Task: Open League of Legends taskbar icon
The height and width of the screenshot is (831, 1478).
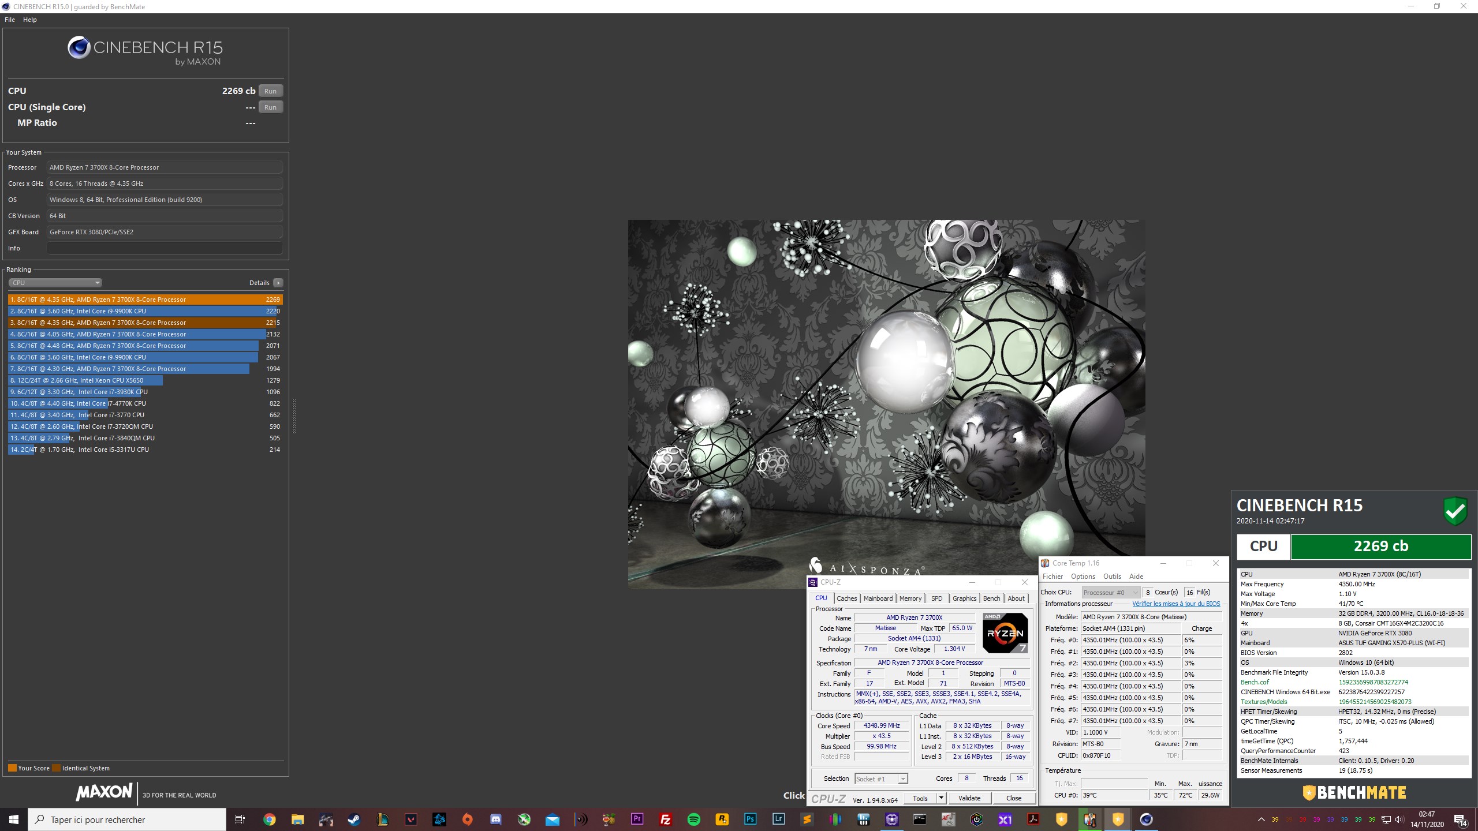Action: click(382, 819)
